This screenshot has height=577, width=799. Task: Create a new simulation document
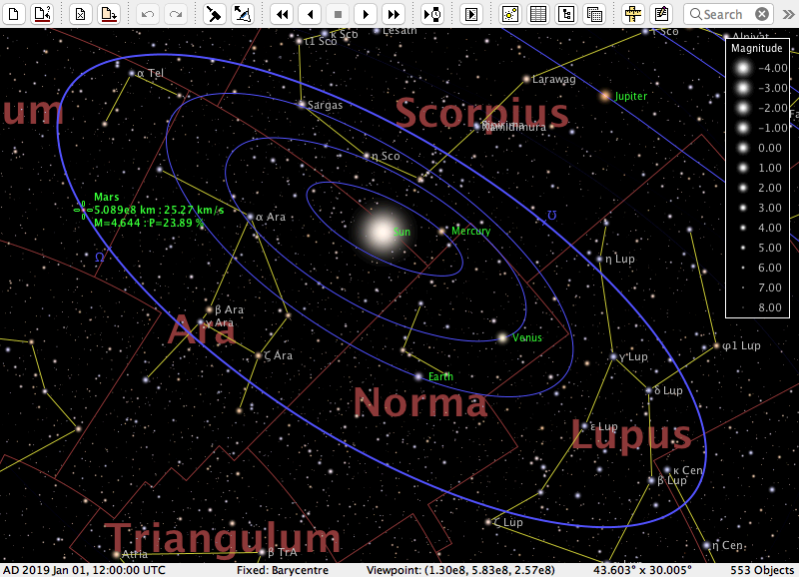14,13
